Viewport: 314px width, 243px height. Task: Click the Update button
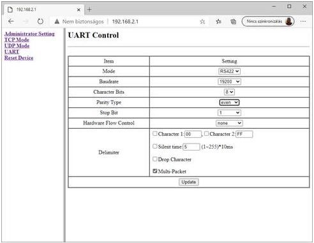tap(188, 182)
